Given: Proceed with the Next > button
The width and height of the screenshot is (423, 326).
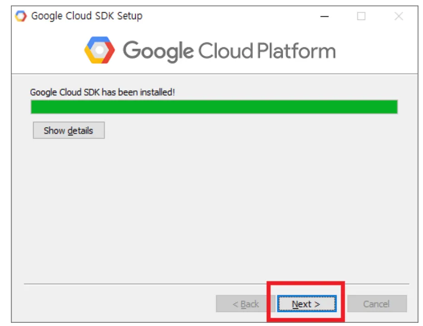Looking at the screenshot, I should [306, 304].
